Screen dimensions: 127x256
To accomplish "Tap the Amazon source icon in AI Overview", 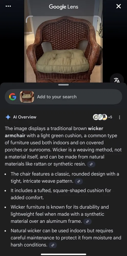I will pos(105,117).
